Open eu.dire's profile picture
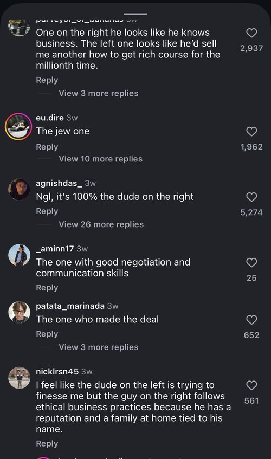The image size is (271, 459). point(19,126)
